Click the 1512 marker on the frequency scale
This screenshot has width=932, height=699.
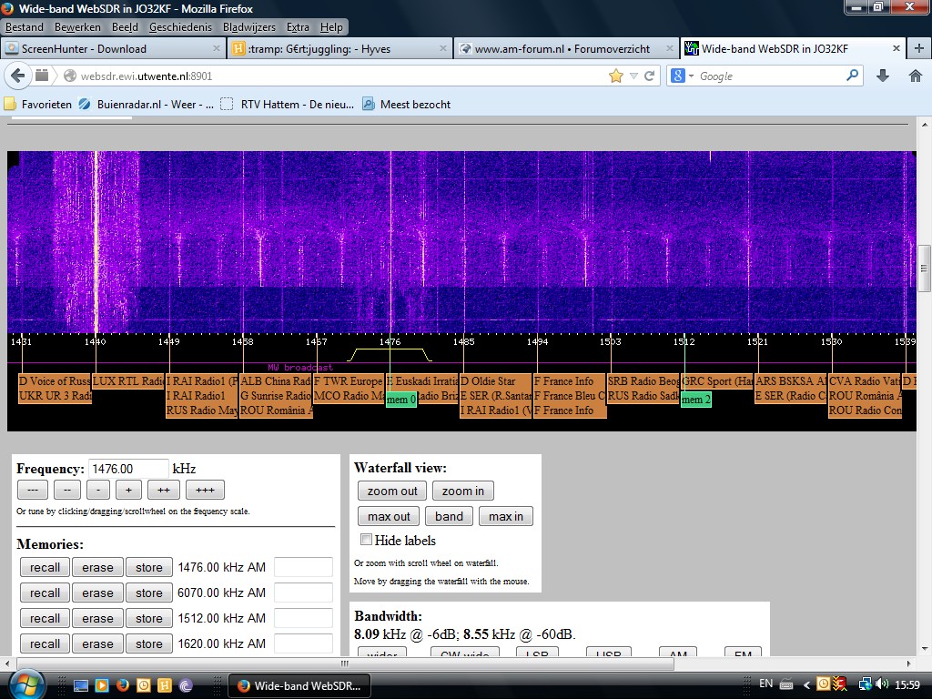[x=684, y=342]
